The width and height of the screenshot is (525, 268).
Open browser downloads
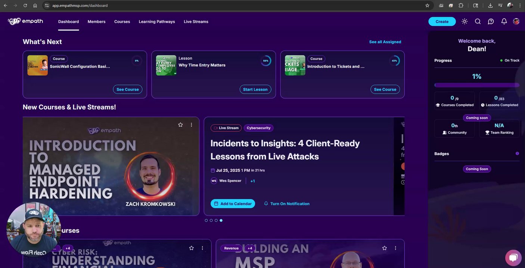tap(490, 6)
